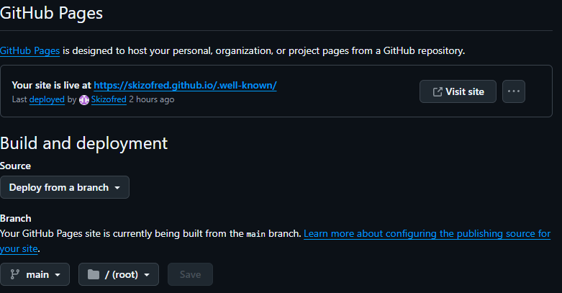
Task: Click the Visit site button
Action: click(458, 91)
